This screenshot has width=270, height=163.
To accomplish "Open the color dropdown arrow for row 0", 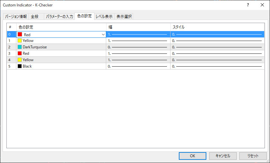I will point(103,34).
